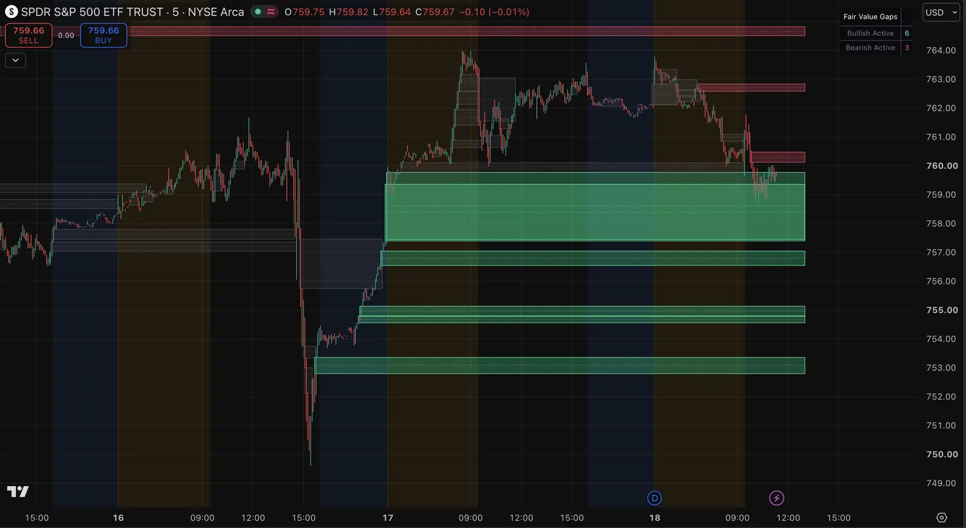This screenshot has width=966, height=528.
Task: Click date label 18 on time axis
Action: [654, 518]
